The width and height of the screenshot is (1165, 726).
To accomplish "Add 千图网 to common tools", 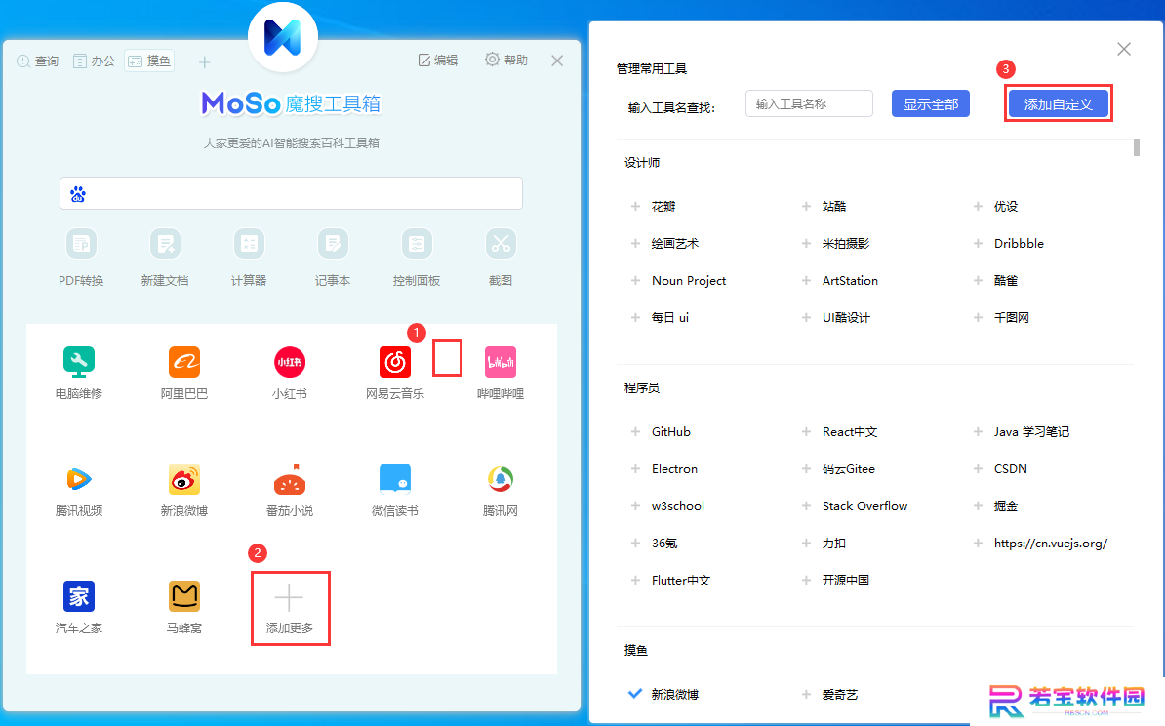I will (x=978, y=318).
